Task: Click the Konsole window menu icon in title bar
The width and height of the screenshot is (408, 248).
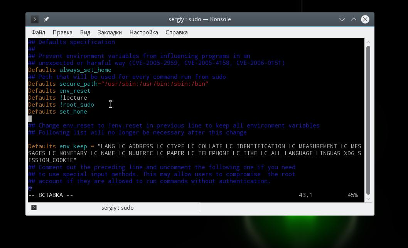Action: coord(35,19)
